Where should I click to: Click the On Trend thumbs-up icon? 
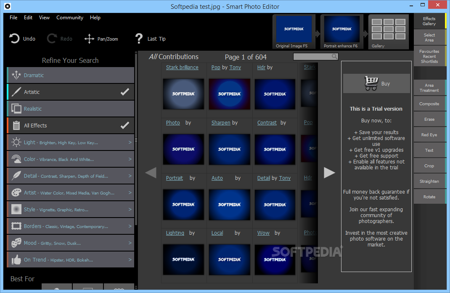[x=16, y=259]
